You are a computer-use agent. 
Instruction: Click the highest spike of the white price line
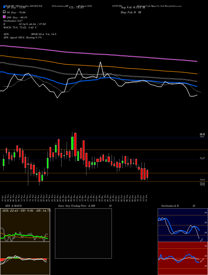(x=101, y=62)
